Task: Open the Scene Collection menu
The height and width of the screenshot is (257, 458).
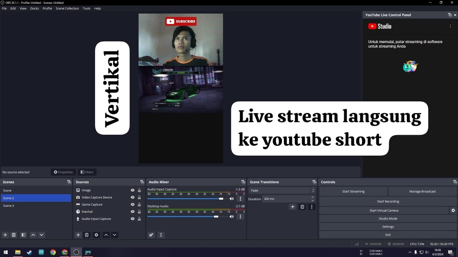Action: coord(67,8)
